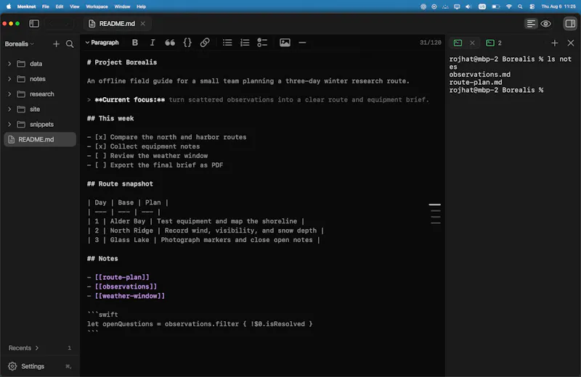Select README.md in the file tree
The height and width of the screenshot is (377, 581).
pos(40,139)
